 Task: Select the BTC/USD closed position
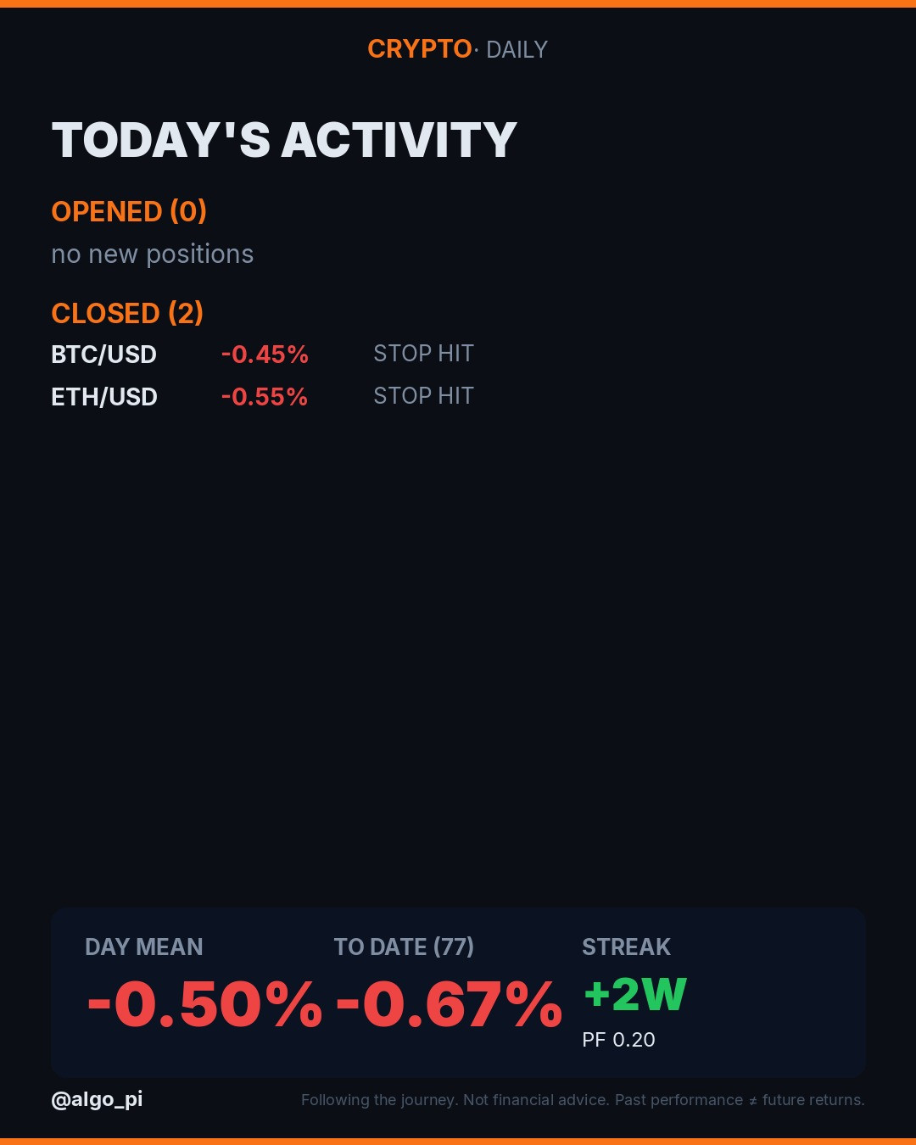[x=104, y=355]
